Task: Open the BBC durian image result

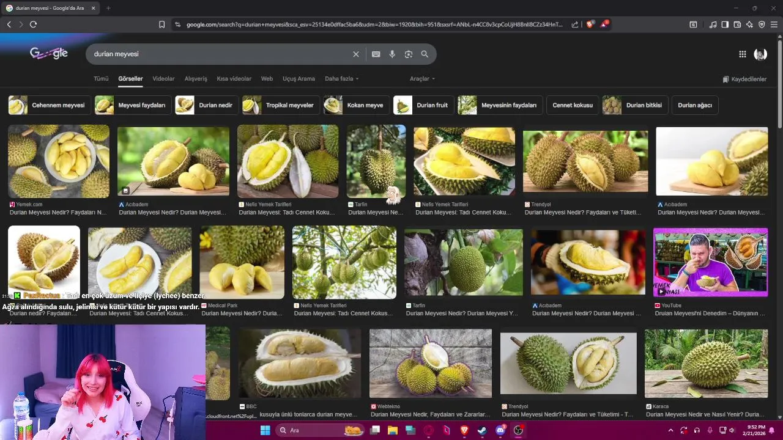Action: click(300, 364)
